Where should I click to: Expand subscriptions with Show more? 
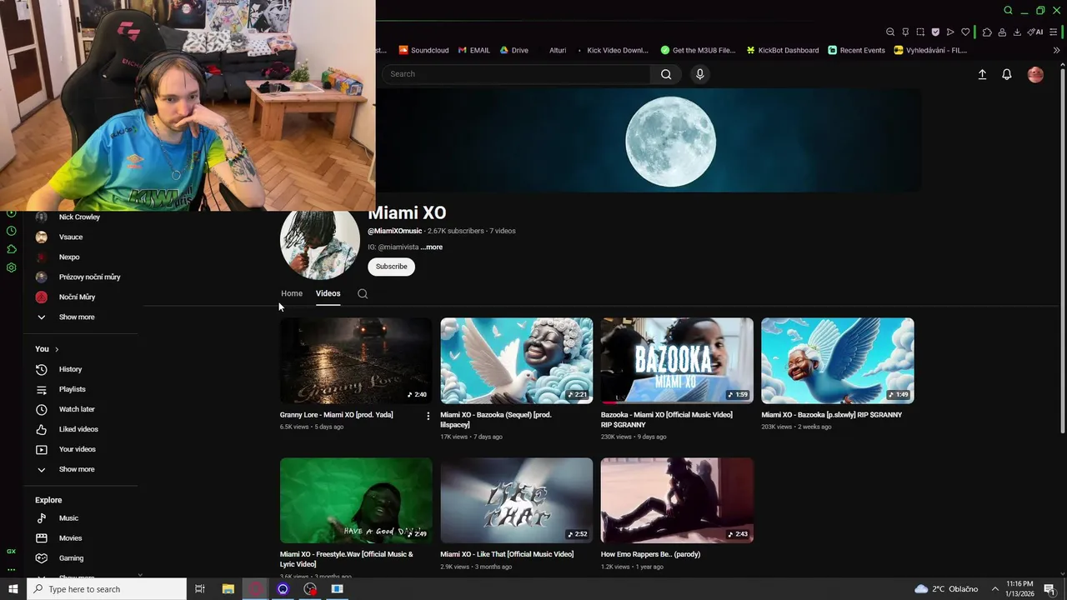pyautogui.click(x=77, y=317)
